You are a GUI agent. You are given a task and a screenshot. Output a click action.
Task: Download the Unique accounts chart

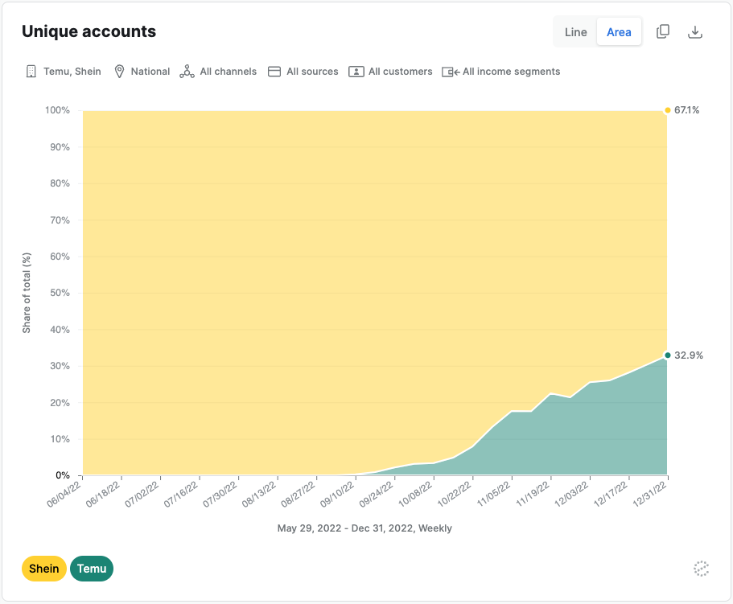(x=695, y=31)
